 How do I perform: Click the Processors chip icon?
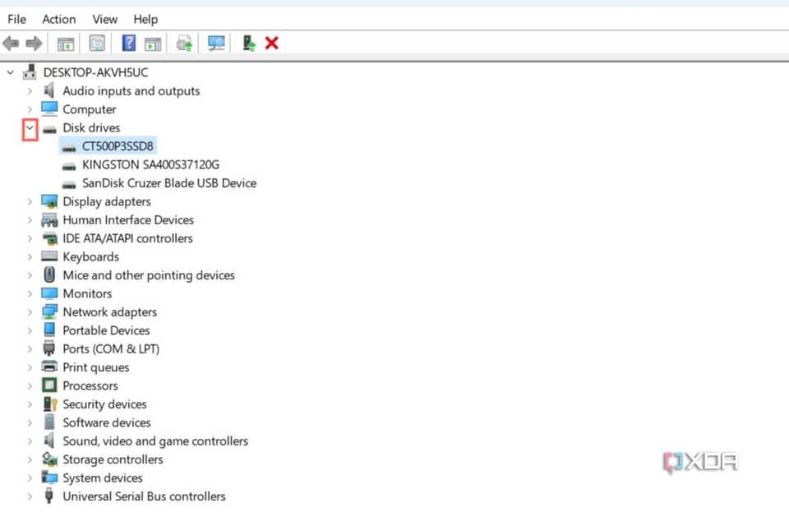pos(49,385)
